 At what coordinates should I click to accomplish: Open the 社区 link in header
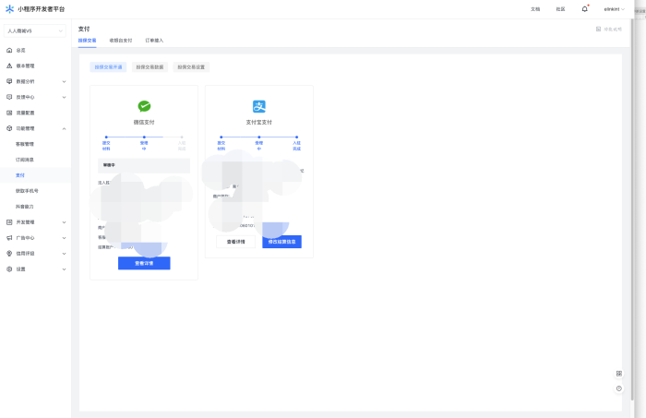click(561, 9)
